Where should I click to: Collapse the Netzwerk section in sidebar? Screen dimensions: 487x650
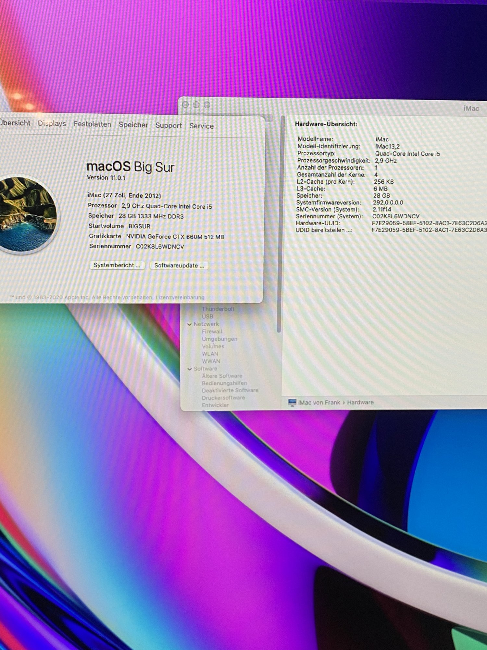click(x=189, y=324)
